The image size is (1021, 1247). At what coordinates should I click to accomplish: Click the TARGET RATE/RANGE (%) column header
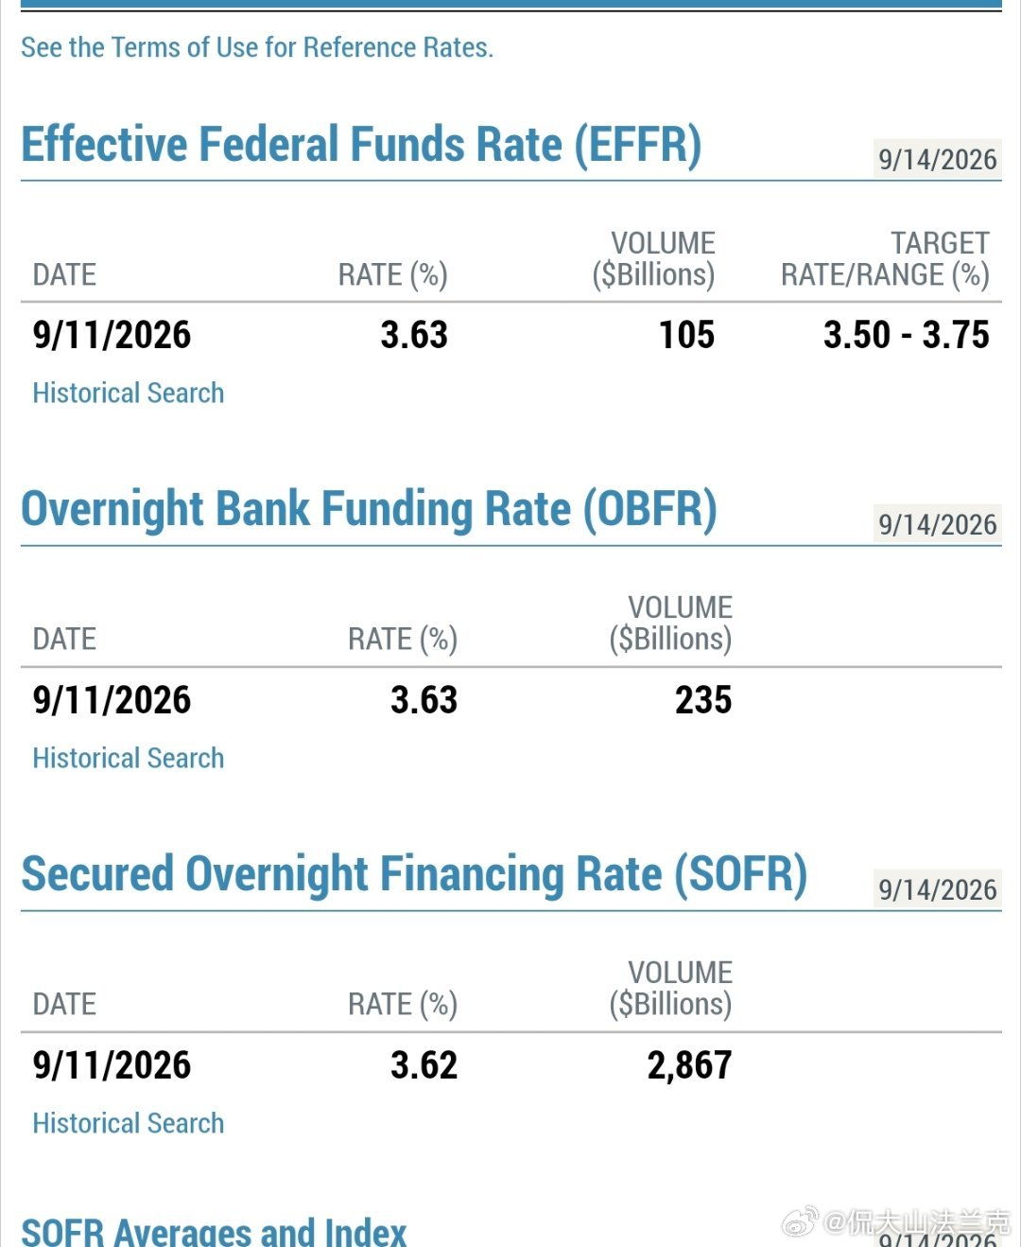(885, 258)
